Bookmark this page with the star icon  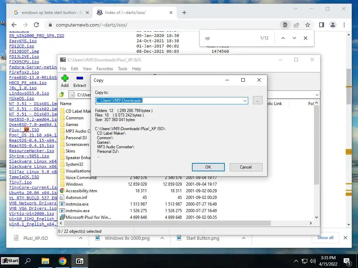click(x=308, y=25)
